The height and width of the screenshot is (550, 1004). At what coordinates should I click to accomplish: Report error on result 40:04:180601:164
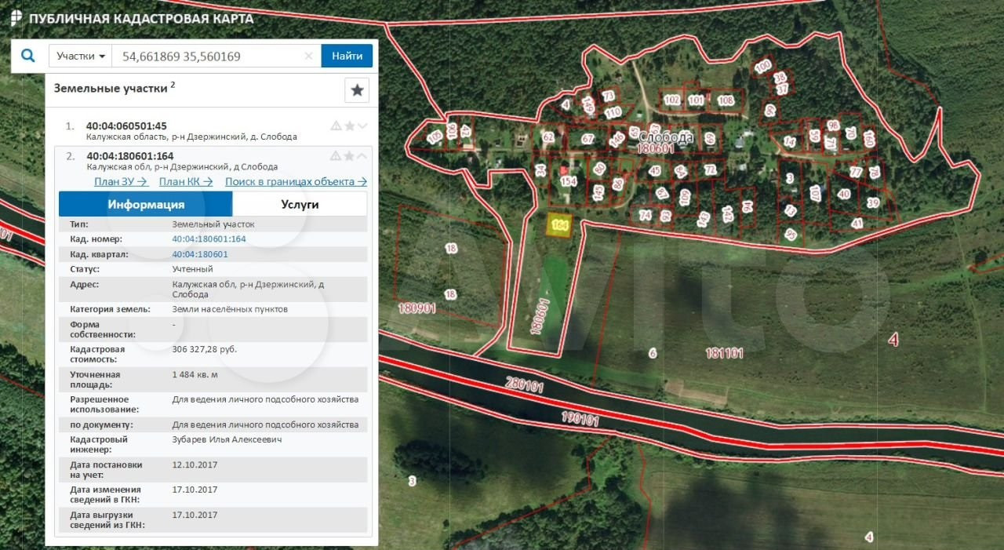(336, 155)
